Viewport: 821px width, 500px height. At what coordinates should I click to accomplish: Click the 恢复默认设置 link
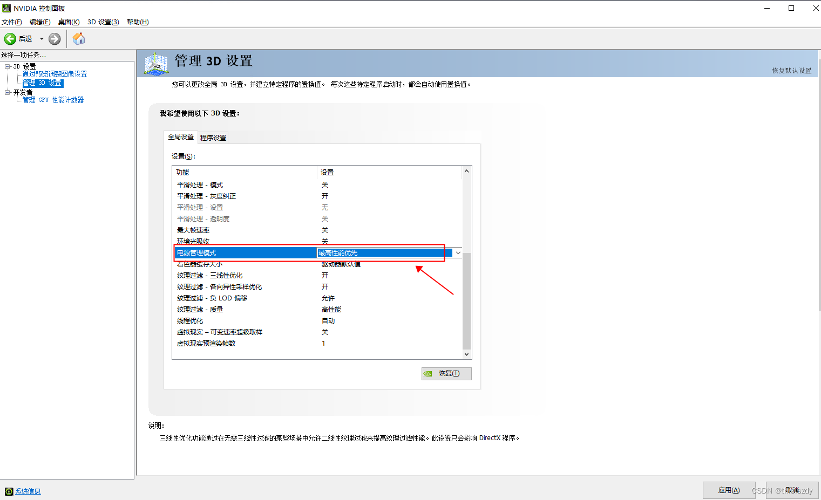coord(791,71)
